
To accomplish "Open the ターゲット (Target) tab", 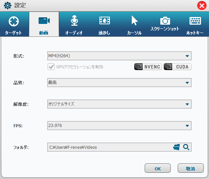I will point(14,25).
